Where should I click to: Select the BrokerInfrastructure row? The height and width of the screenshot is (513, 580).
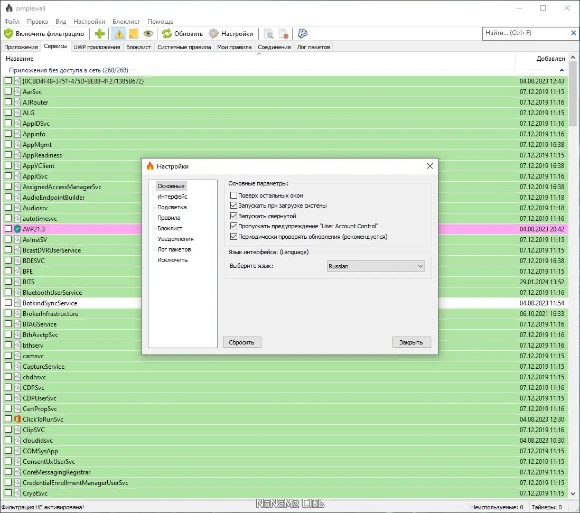click(285, 314)
